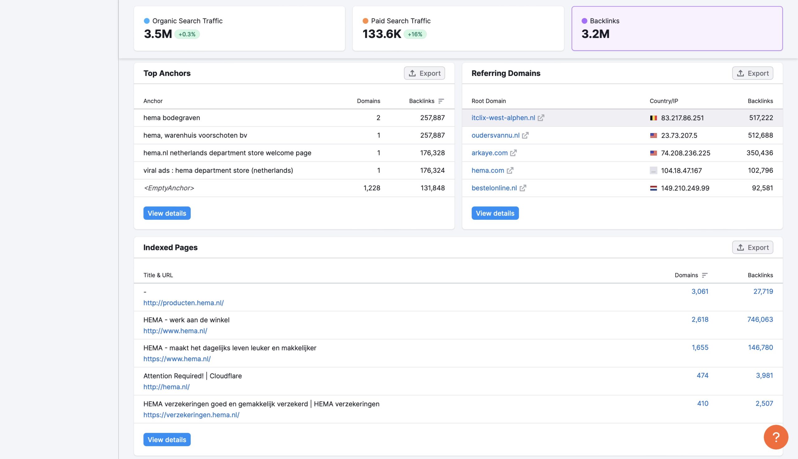Click 2,618 domains value

pos(700,319)
